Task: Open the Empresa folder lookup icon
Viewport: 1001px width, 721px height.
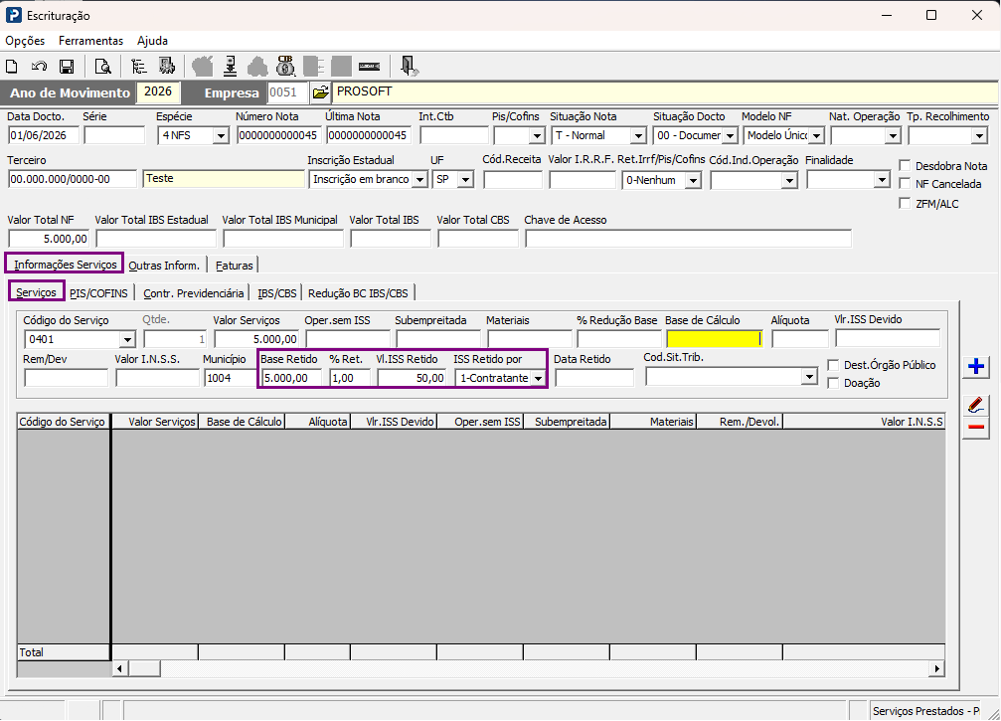Action: [320, 92]
